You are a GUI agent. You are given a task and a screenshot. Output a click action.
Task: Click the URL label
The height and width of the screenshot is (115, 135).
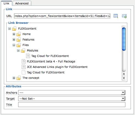coord(9,16)
